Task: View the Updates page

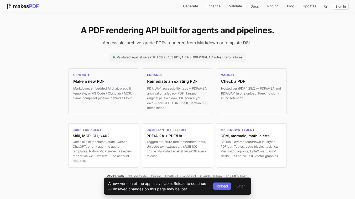Action: (x=309, y=6)
